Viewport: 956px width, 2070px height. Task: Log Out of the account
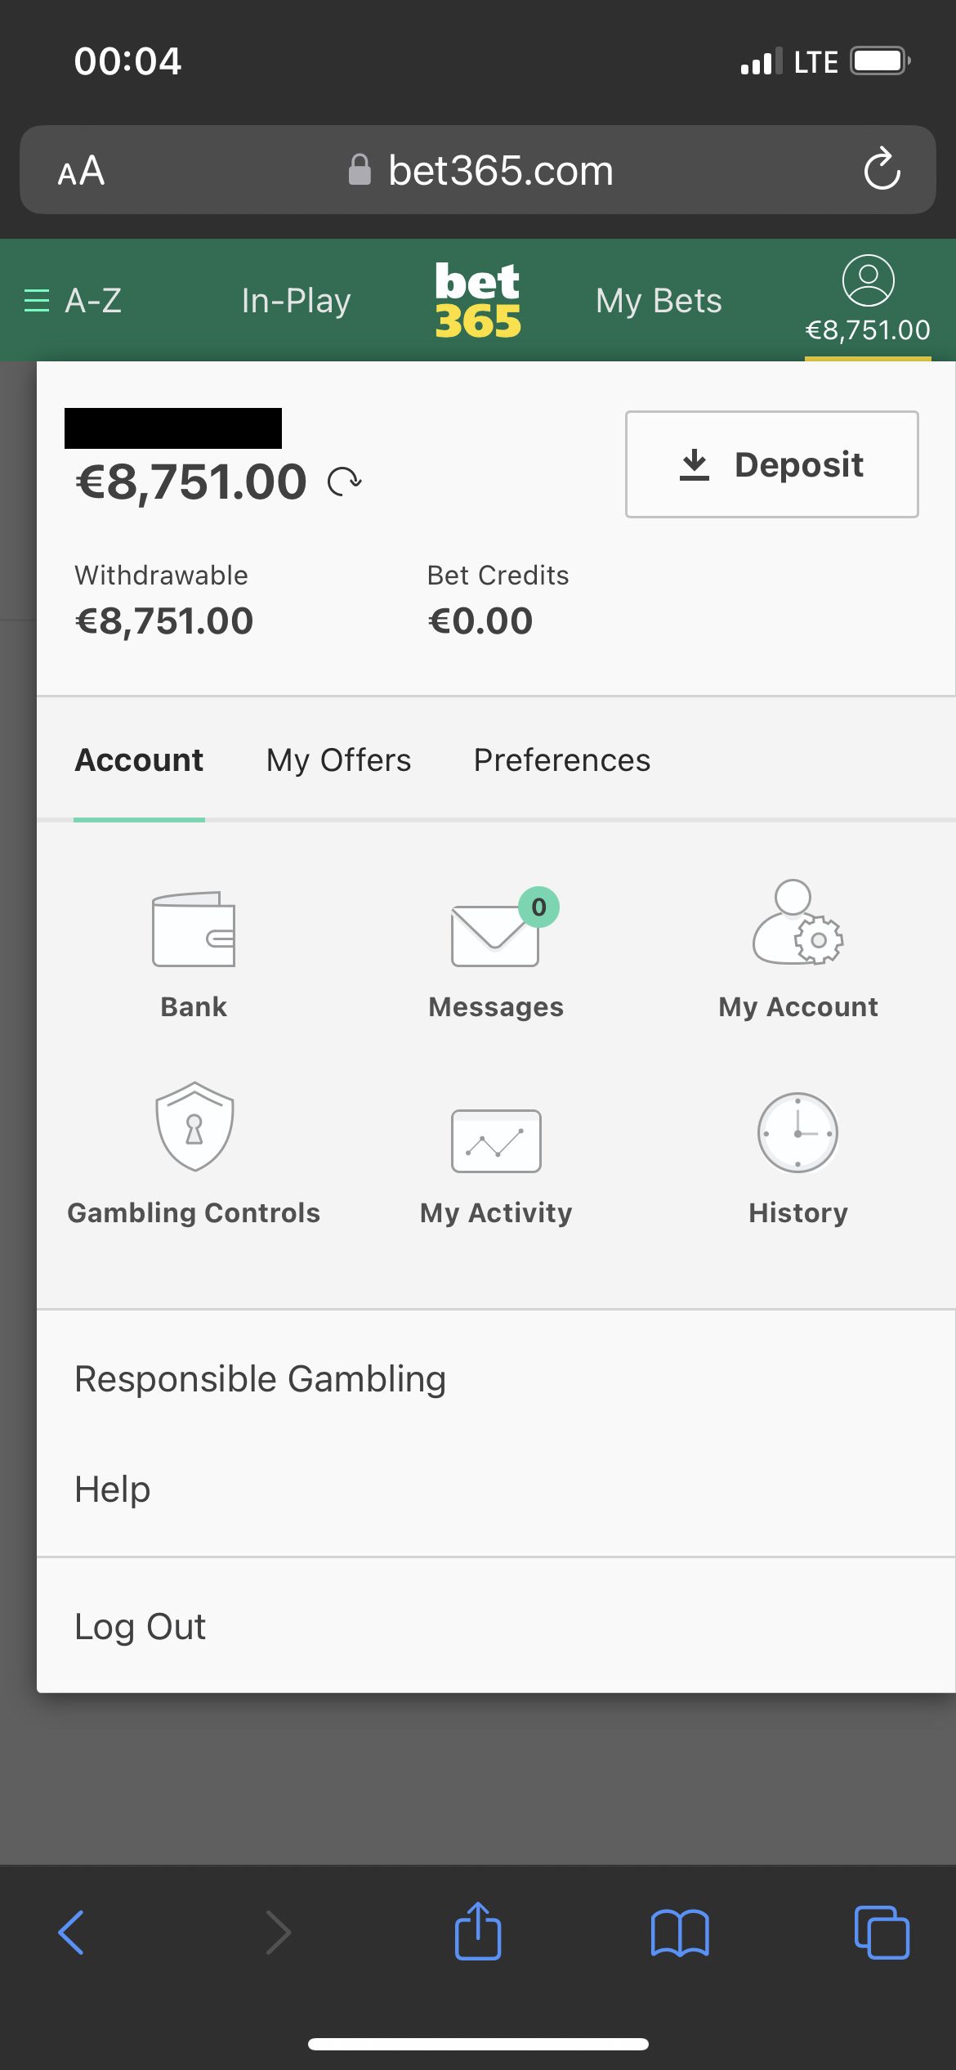click(140, 1627)
